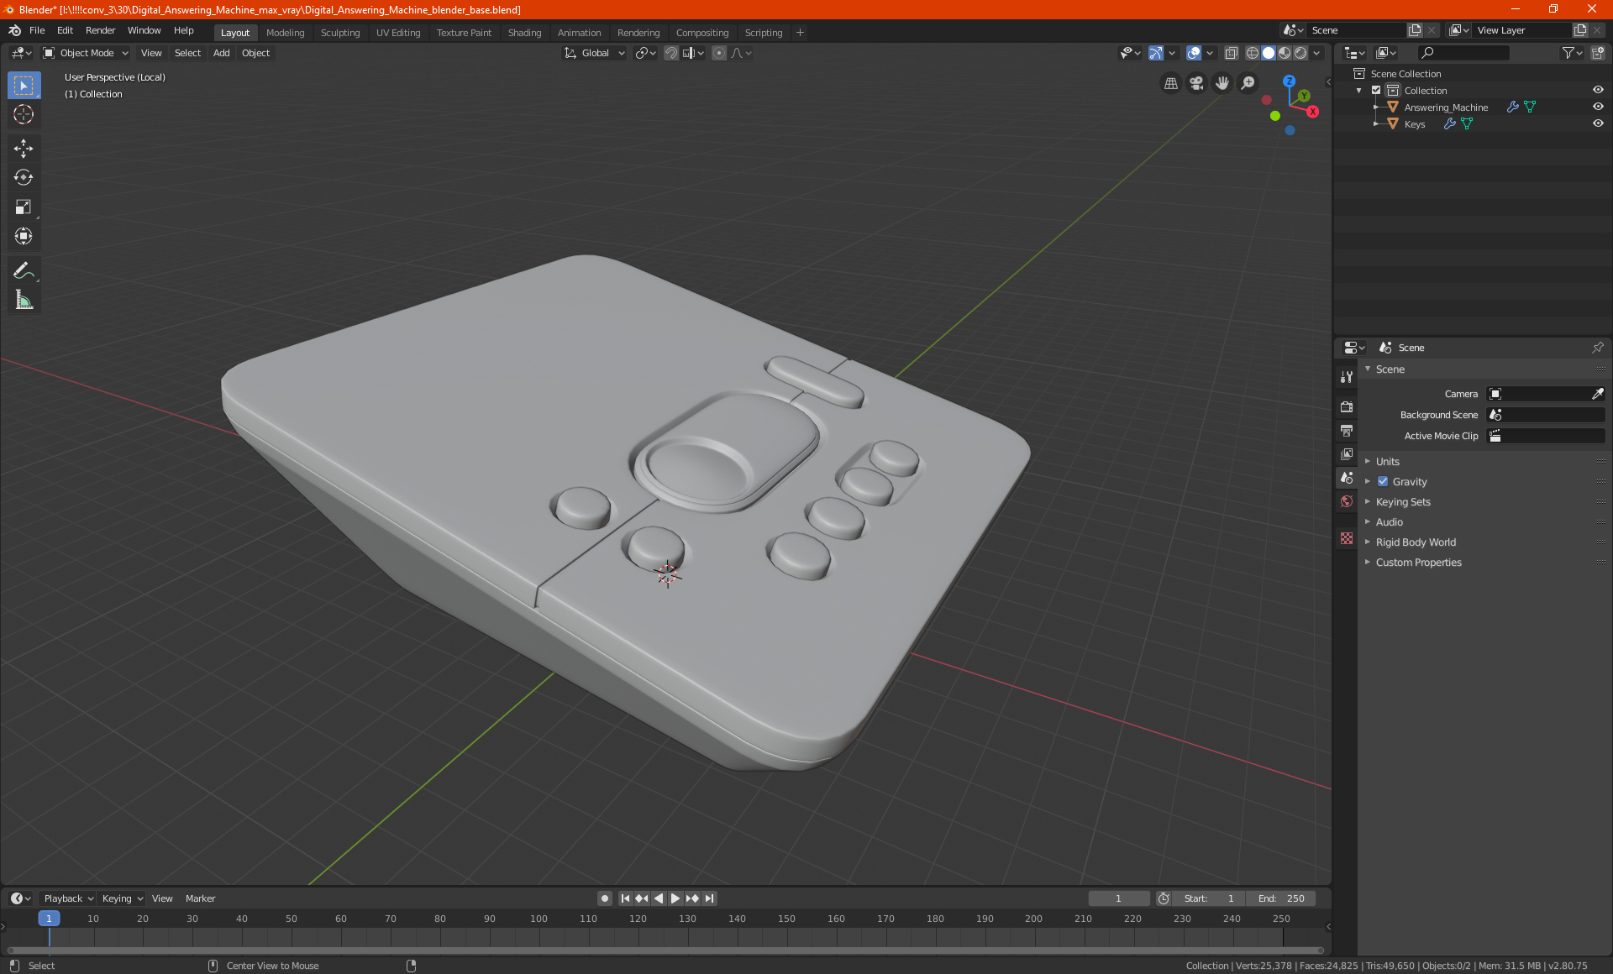The height and width of the screenshot is (974, 1613).
Task: Toggle auto keying record button
Action: click(x=604, y=898)
